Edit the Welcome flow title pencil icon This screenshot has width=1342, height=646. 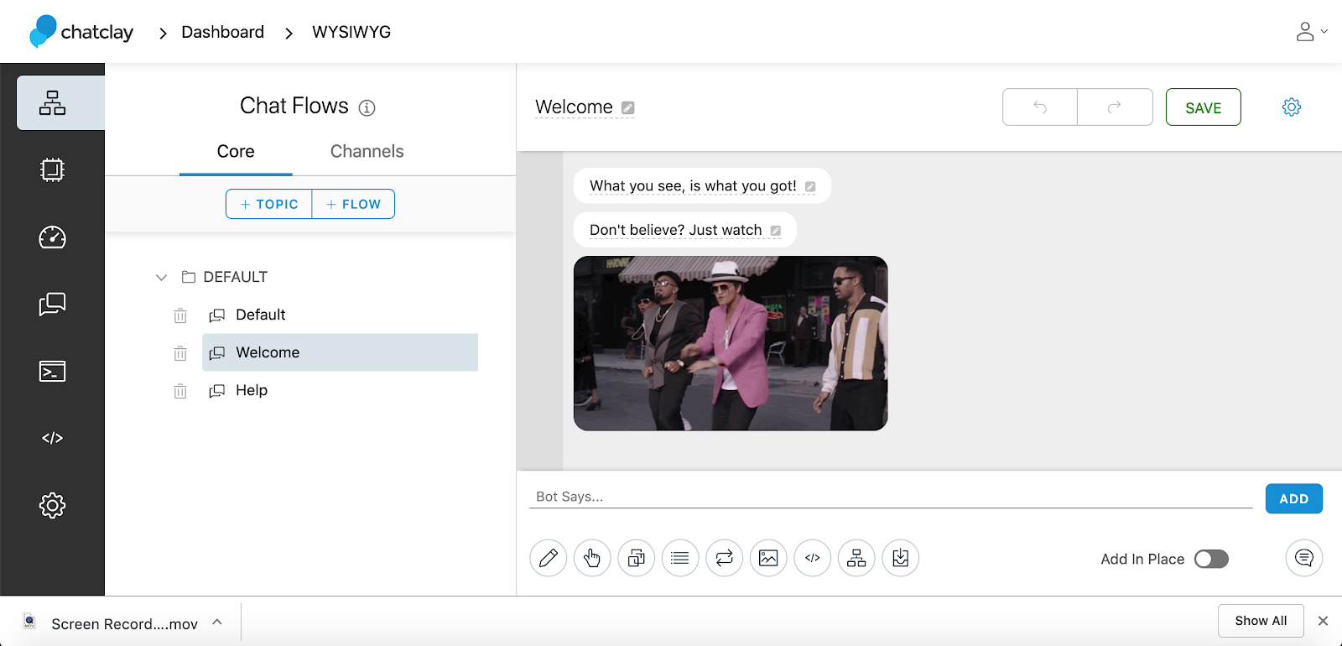pos(627,107)
